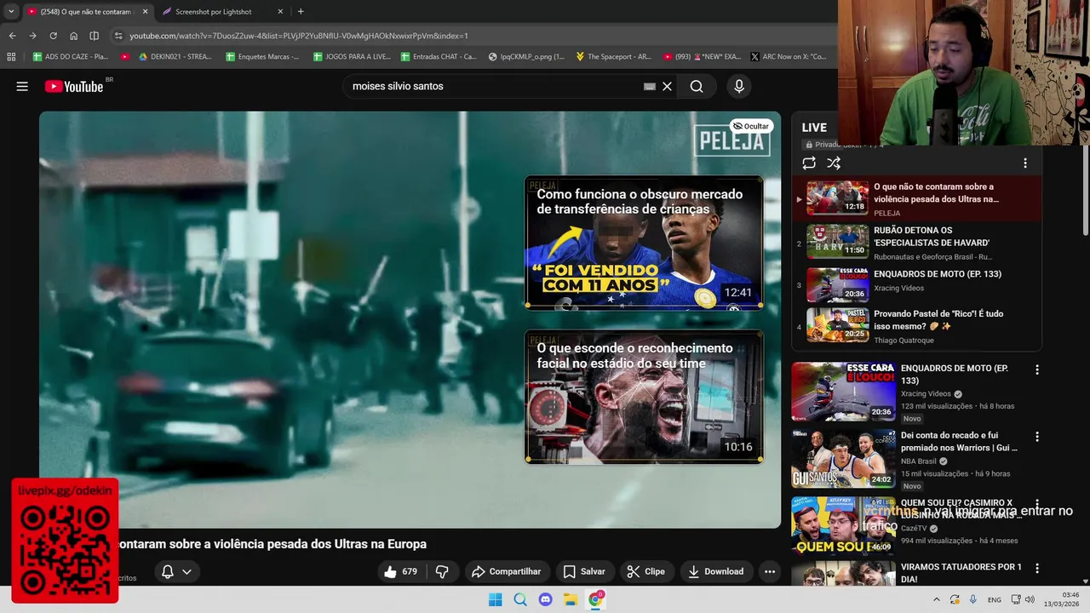Create a clip with the Clipe button
The width and height of the screenshot is (1090, 613).
click(646, 571)
